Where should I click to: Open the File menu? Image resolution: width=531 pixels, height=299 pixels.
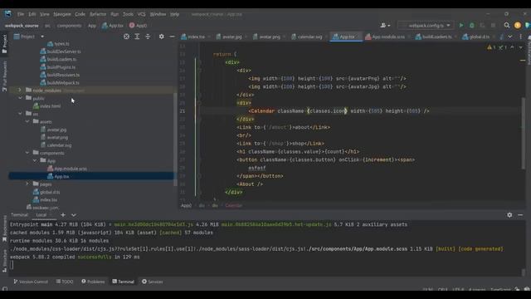pos(21,14)
